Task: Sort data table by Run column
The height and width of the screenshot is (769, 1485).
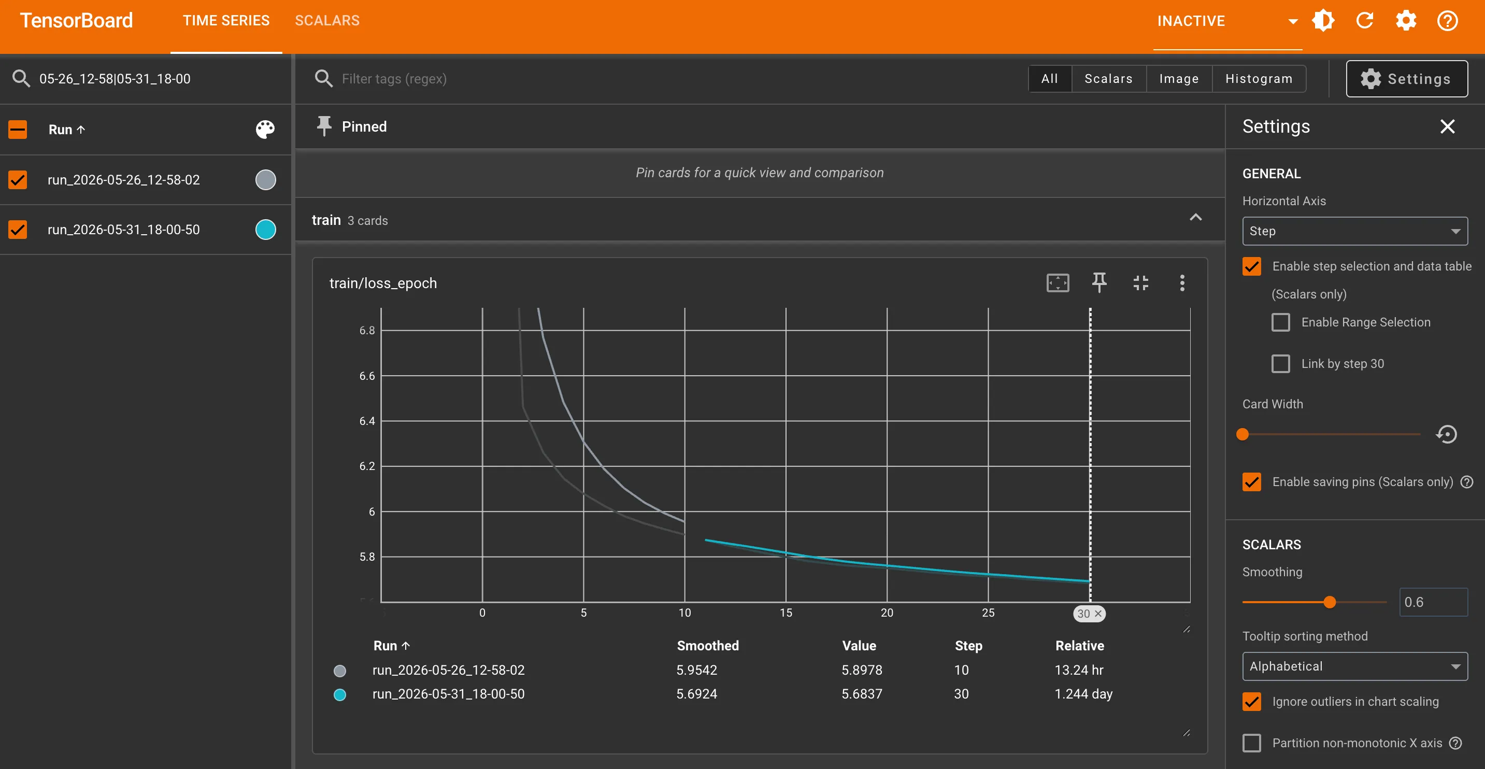Action: pos(391,646)
